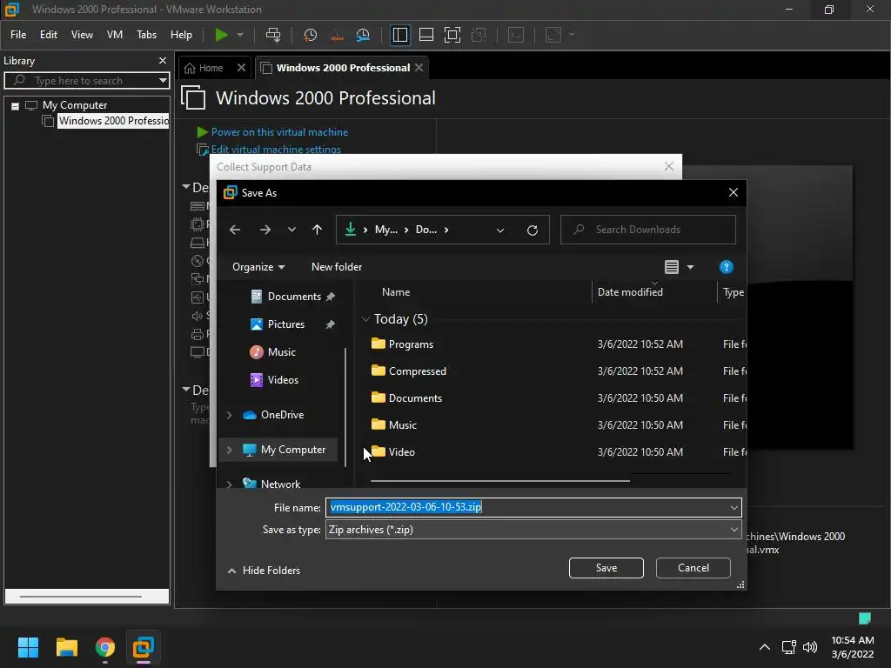The width and height of the screenshot is (891, 668).
Task: Open recent locations dropdown chevron
Action: coord(291,230)
